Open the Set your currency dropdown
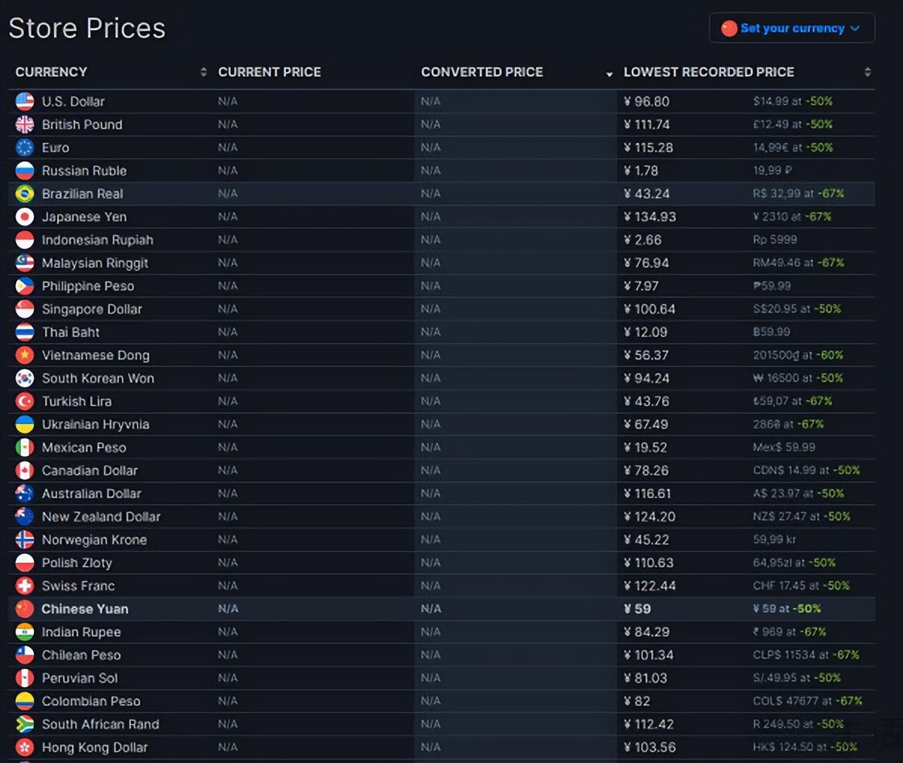 point(792,28)
